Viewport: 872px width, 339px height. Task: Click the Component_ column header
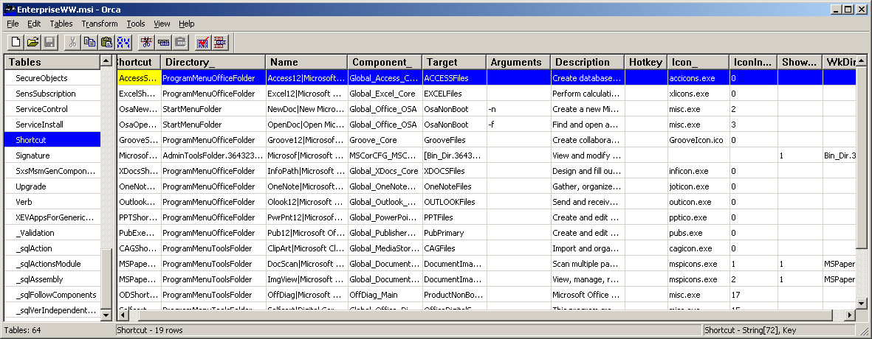point(385,62)
